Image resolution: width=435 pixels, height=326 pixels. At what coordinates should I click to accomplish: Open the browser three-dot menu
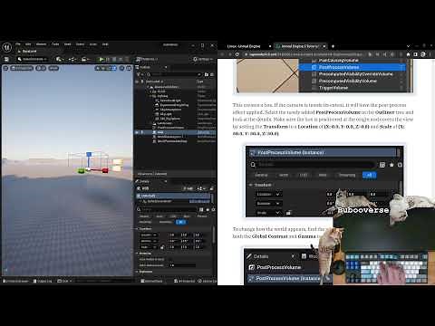point(431,54)
